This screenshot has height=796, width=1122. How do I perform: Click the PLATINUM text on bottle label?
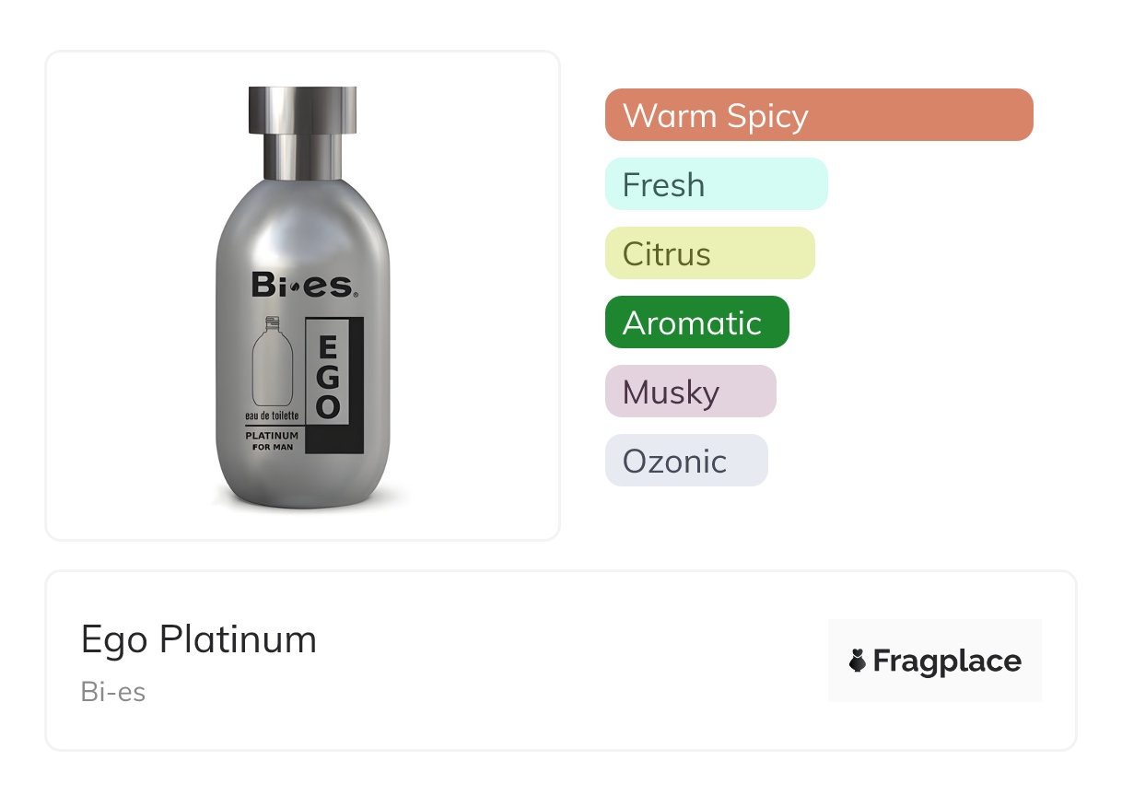[272, 435]
